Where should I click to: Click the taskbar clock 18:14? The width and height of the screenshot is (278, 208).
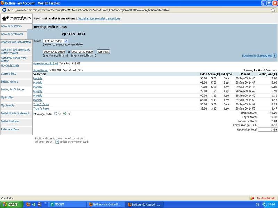click(x=271, y=205)
